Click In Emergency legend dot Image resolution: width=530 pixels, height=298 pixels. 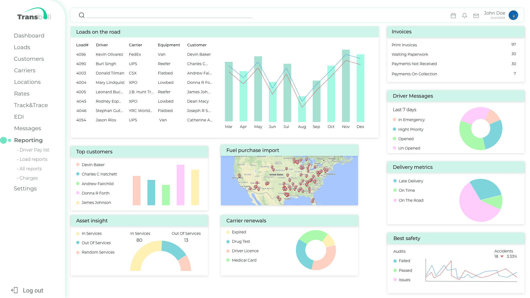click(394, 119)
